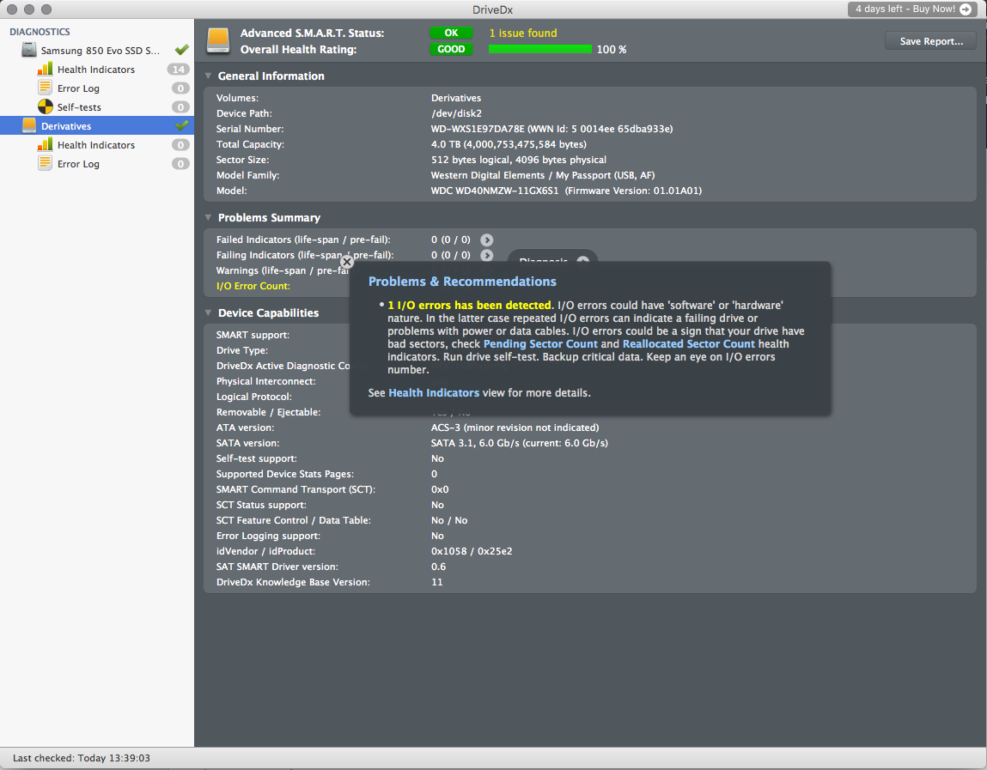Open the Reallocated Sector Count link

tap(689, 344)
